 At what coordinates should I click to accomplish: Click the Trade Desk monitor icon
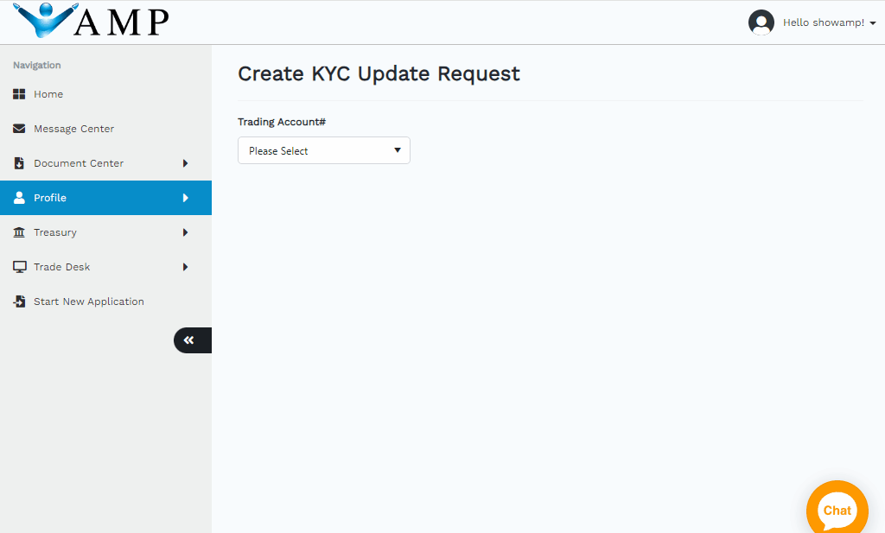click(x=19, y=267)
